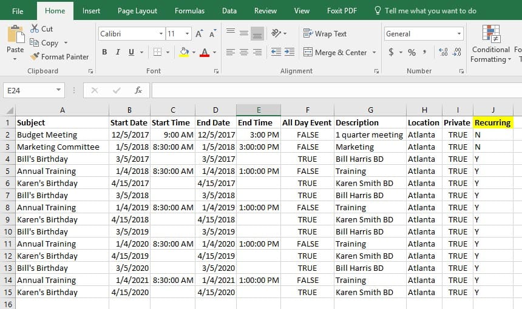Click the Insert Function fx icon
The width and height of the screenshot is (522, 309).
tap(138, 90)
